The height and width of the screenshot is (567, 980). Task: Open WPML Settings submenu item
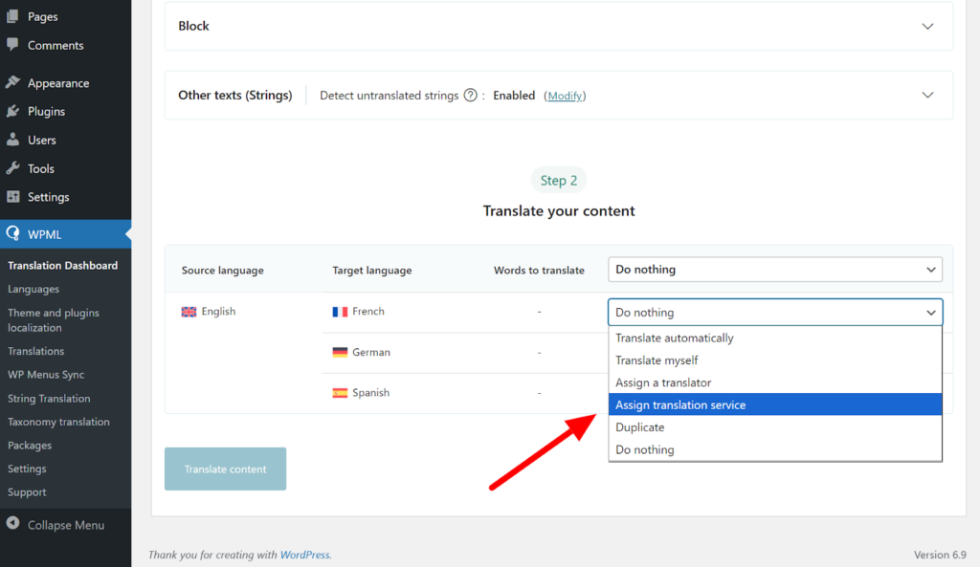click(x=27, y=469)
